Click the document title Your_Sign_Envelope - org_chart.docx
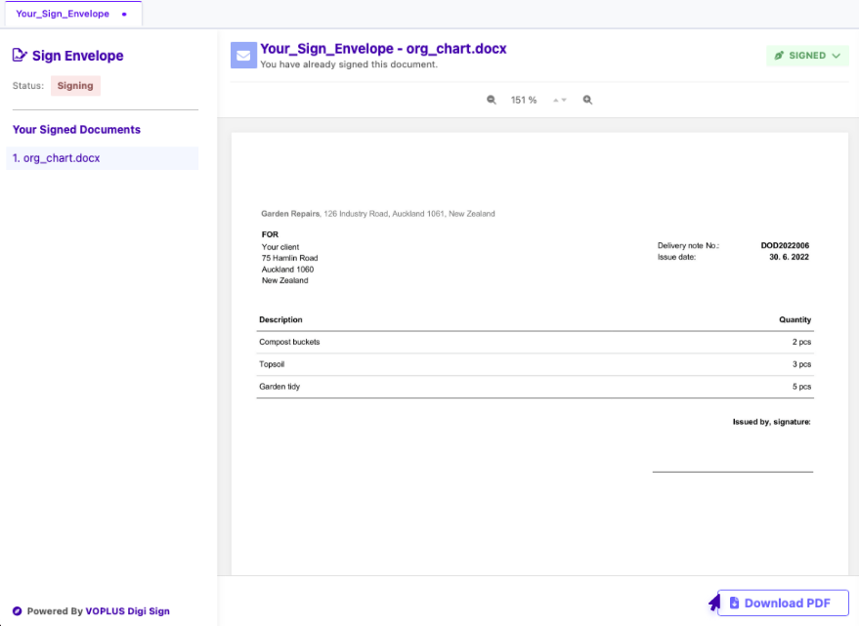The image size is (859, 626). pos(383,49)
